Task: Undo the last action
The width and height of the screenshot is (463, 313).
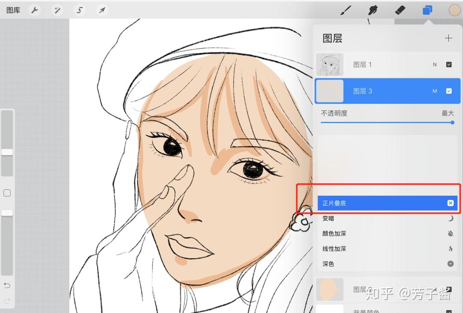Action: pos(7,285)
